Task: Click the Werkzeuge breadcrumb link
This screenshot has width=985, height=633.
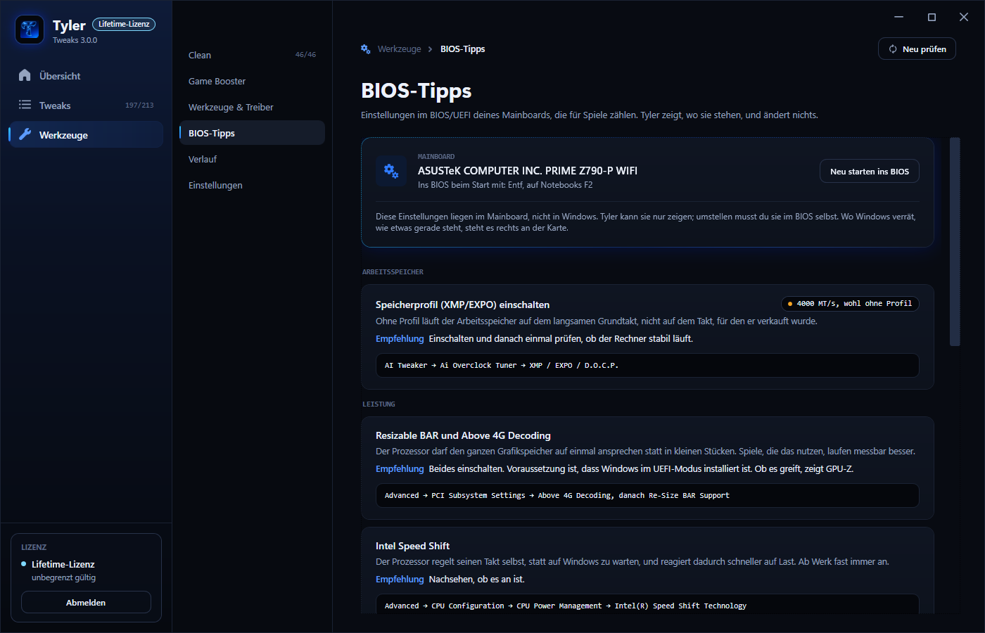Action: tap(399, 49)
